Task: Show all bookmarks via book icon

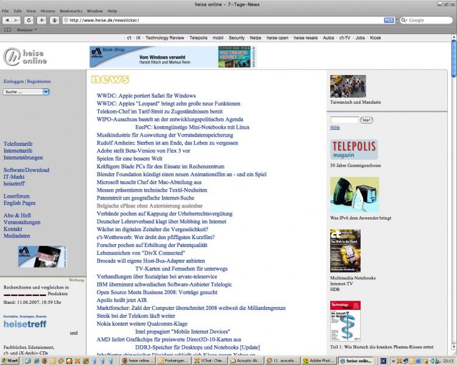Action: point(7,30)
